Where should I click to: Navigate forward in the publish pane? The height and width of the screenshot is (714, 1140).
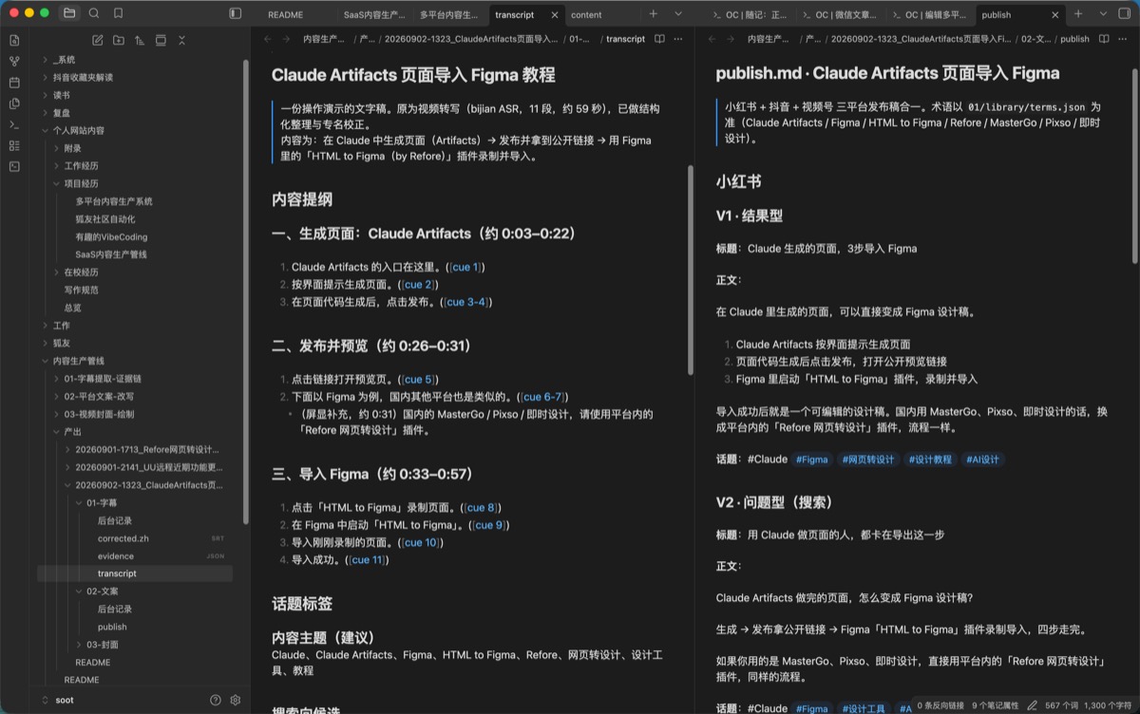tap(730, 39)
